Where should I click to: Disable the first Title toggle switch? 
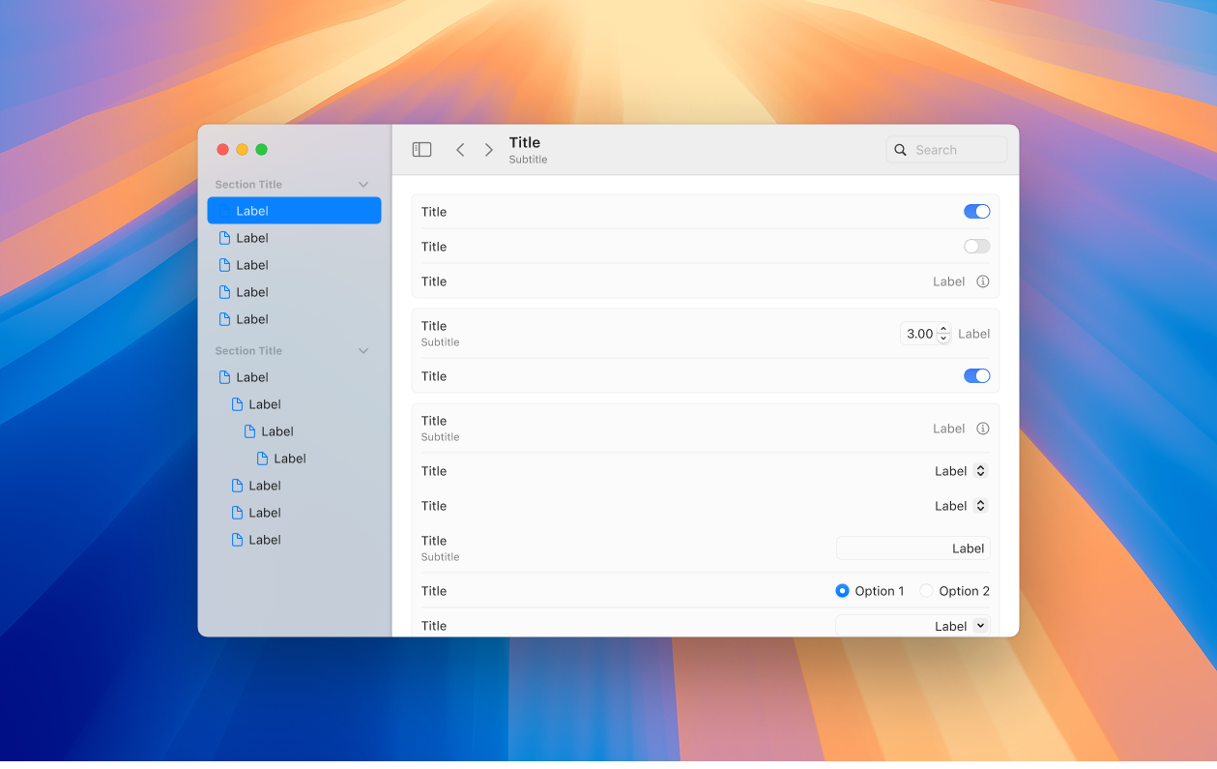coord(976,211)
